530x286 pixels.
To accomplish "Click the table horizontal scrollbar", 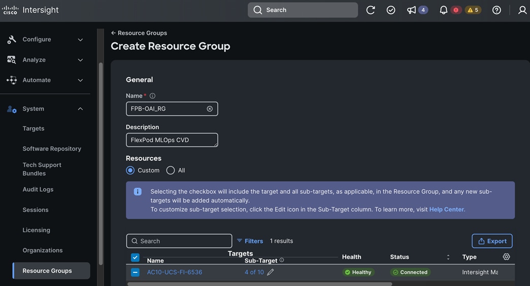I will coord(259,284).
